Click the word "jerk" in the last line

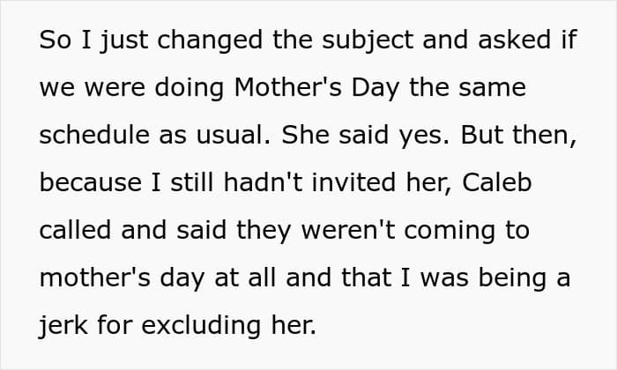coord(63,326)
